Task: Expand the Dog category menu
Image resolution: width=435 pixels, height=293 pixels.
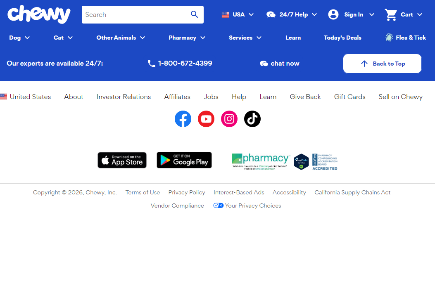Action: coord(19,38)
